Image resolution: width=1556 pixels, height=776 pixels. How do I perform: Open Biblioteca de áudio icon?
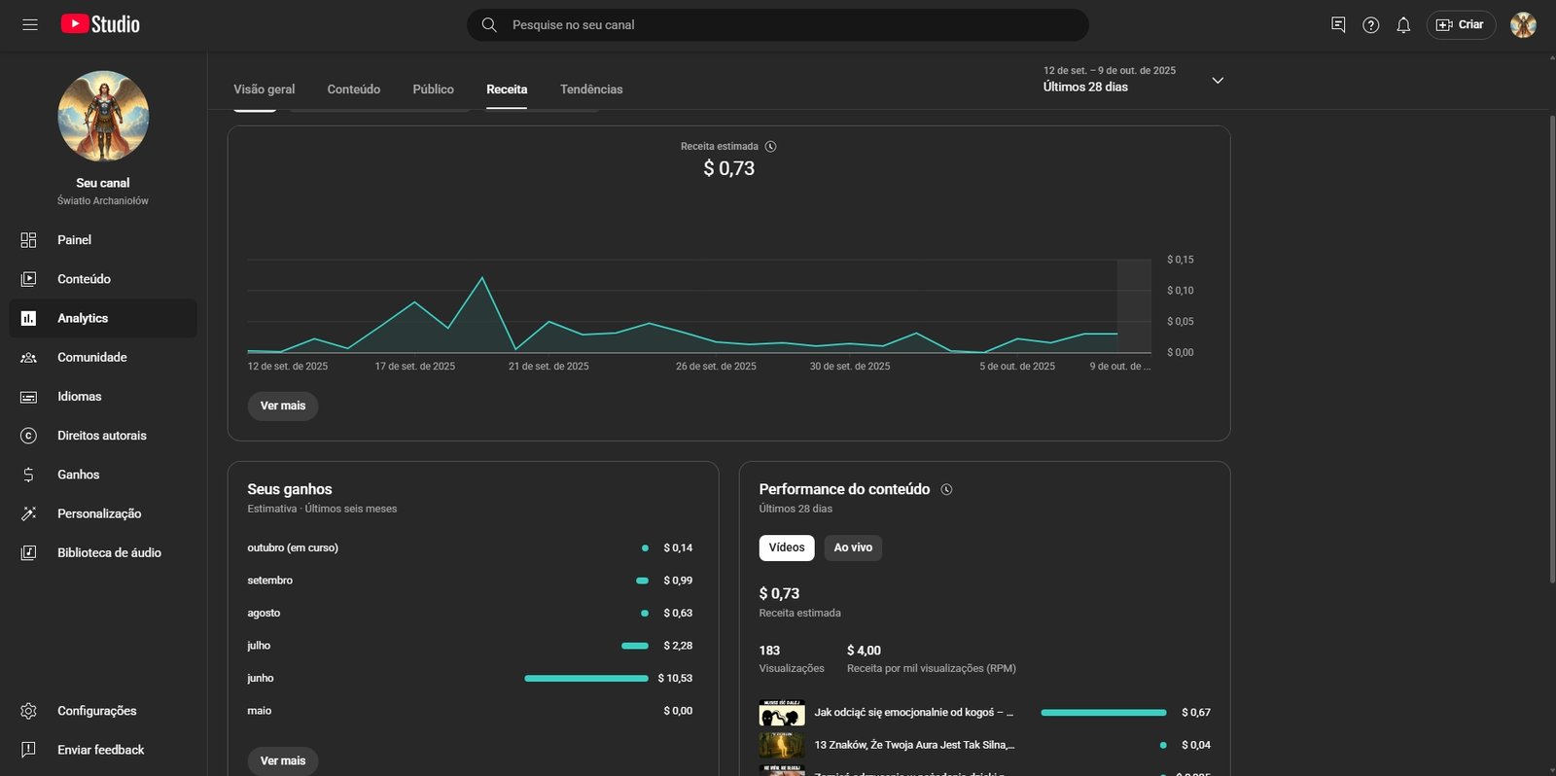pyautogui.click(x=29, y=552)
